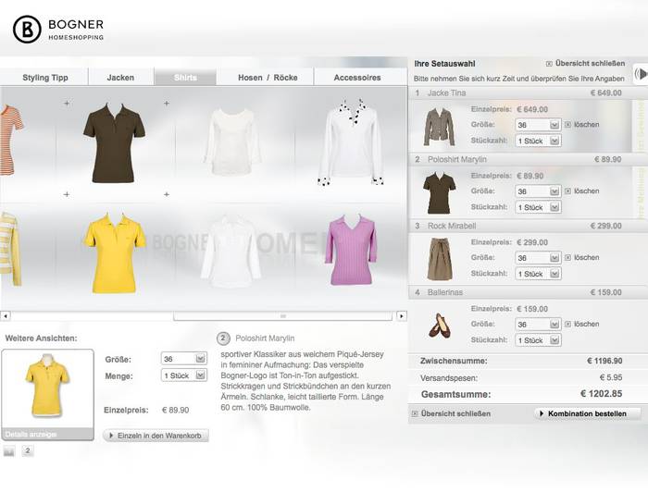Screen dimensions: 648x492
Task: Click right scroll arrow of product carousel
Action: (x=401, y=316)
